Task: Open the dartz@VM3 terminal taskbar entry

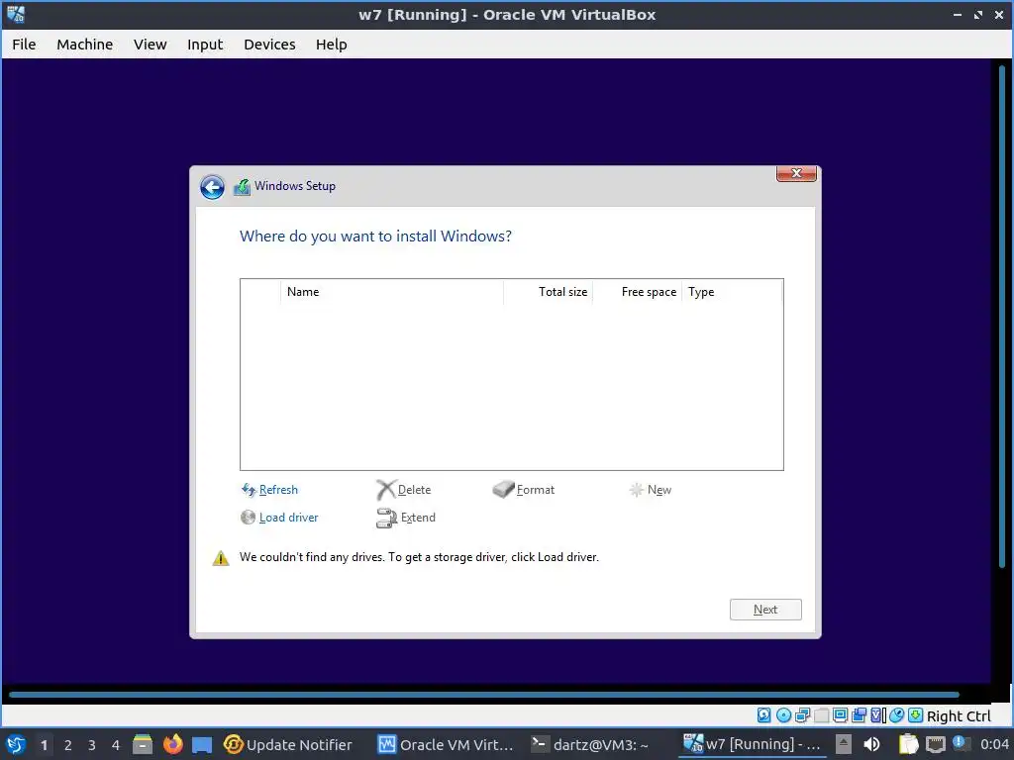Action: click(590, 745)
